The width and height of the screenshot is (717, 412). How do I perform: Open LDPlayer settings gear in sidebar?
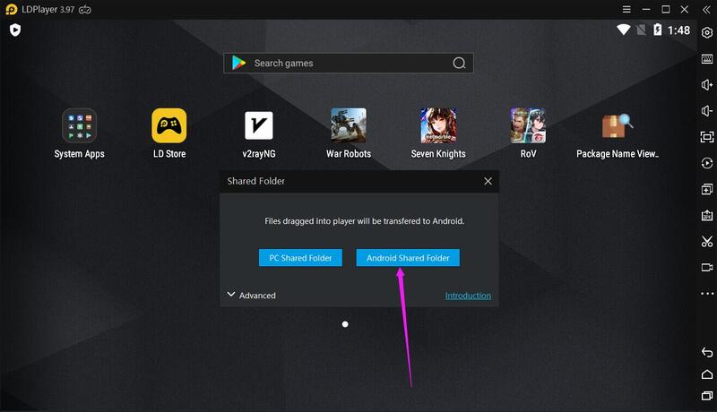pos(706,33)
